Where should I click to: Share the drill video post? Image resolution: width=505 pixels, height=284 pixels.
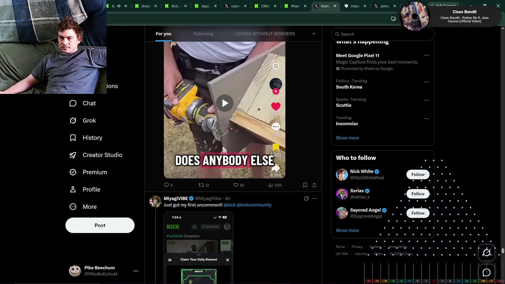[x=314, y=185]
